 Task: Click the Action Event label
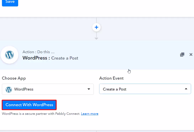[111, 78]
